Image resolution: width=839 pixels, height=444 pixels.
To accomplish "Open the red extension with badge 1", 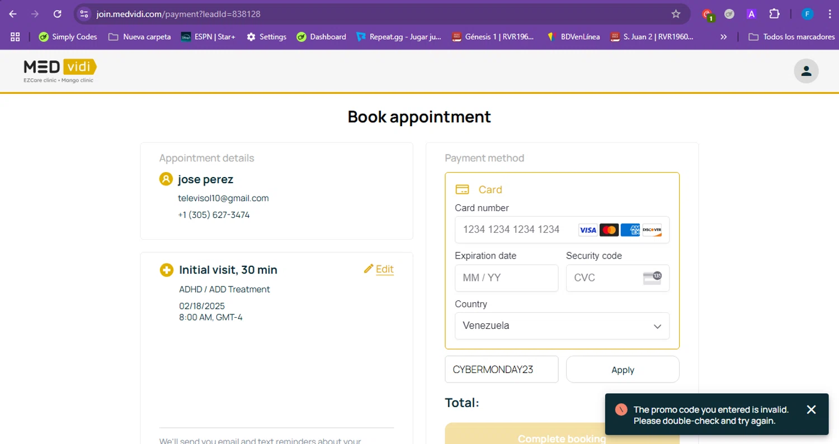I will click(x=708, y=15).
